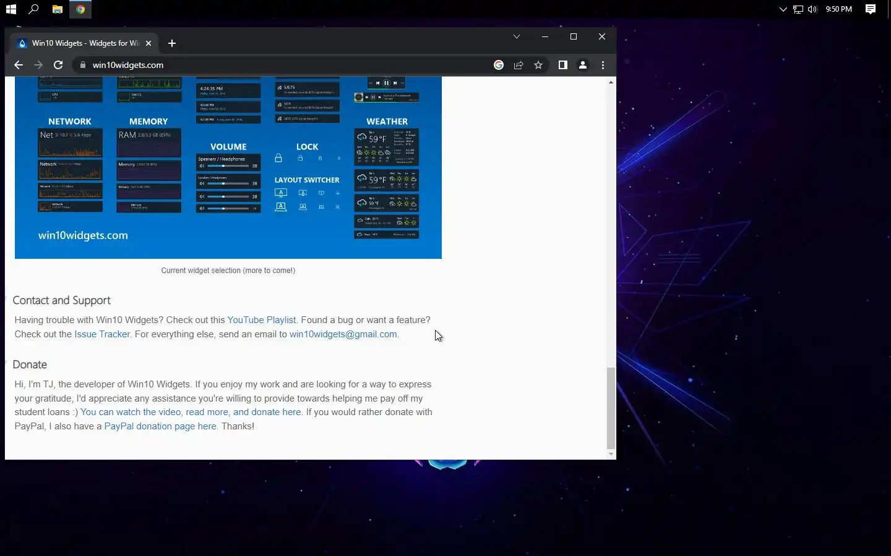Maximize the Chrome window
The height and width of the screenshot is (556, 891).
click(574, 36)
